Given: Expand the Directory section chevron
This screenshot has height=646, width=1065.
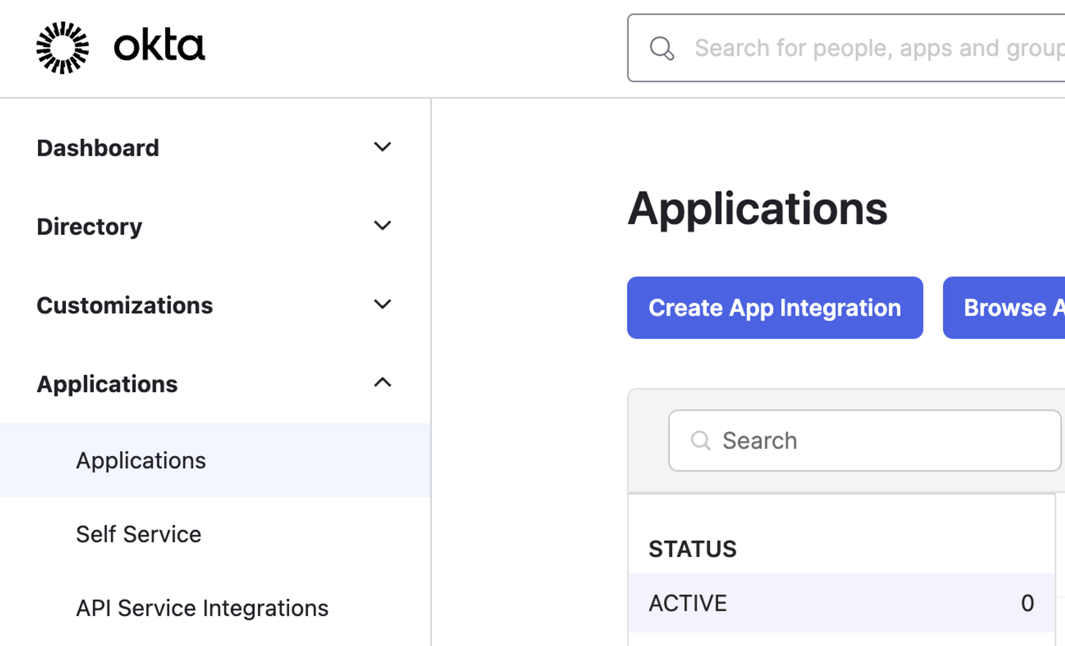Looking at the screenshot, I should pyautogui.click(x=382, y=226).
